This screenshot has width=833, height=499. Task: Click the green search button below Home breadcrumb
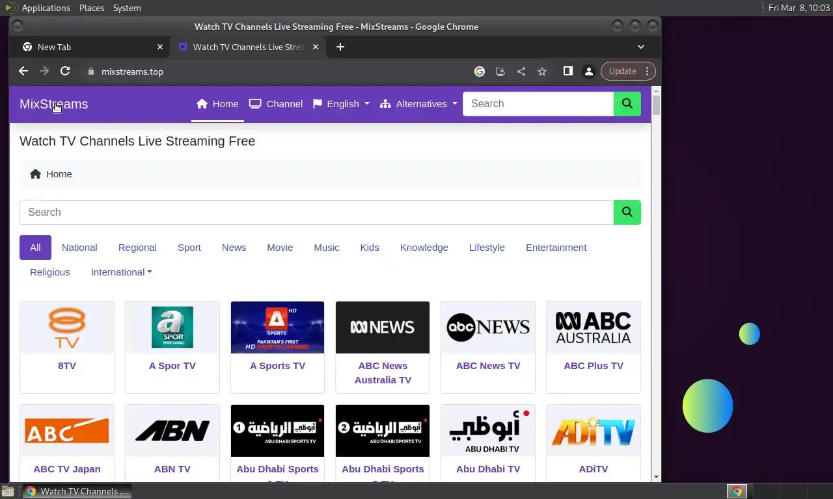coord(627,212)
